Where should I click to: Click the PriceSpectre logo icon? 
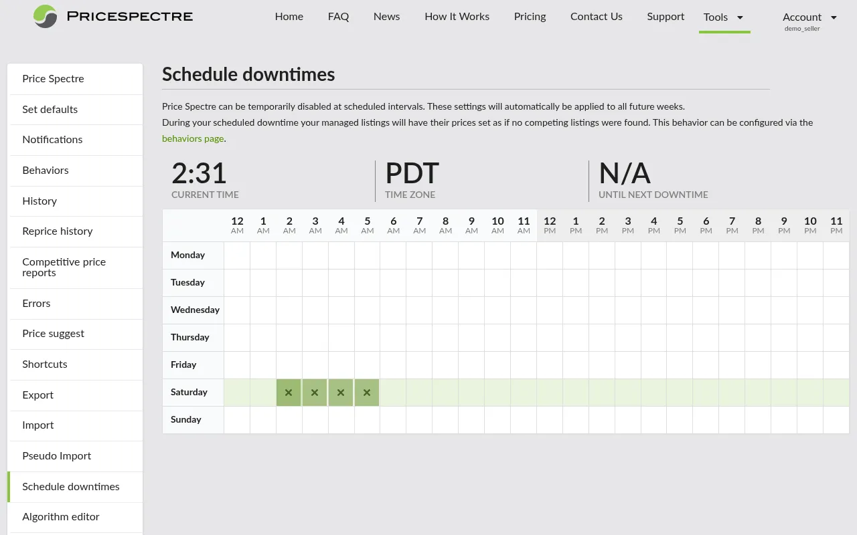[46, 16]
